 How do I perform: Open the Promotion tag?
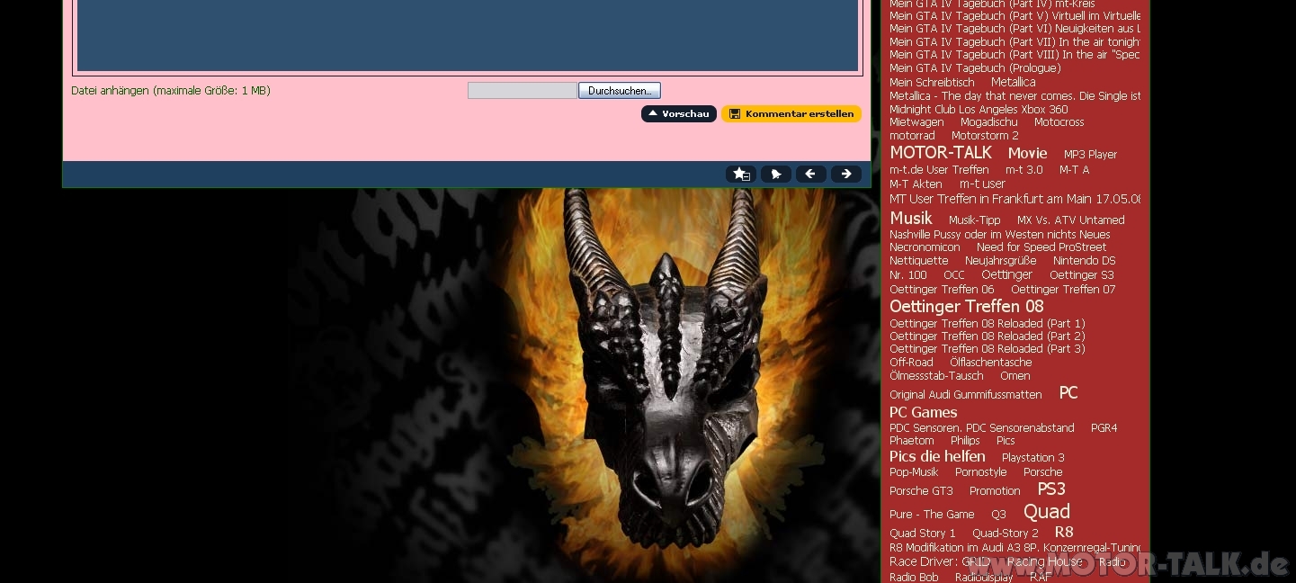click(995, 491)
